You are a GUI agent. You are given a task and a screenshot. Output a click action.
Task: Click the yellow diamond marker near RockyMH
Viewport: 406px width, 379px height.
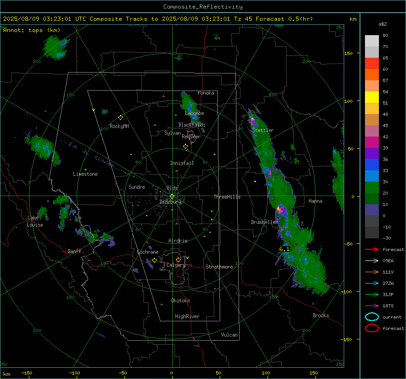[x=120, y=118]
